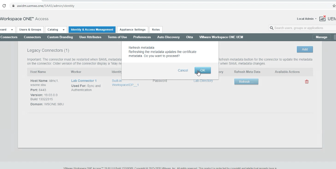Screen dimensions: 336x169
Task: Open the Users & Groups tab
Action: [x=30, y=30]
